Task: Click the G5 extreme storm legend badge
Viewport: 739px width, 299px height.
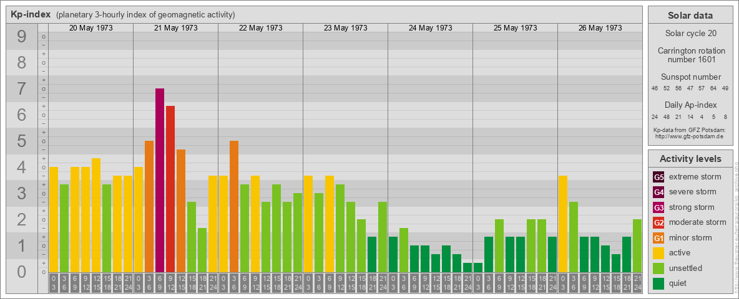Action: (x=658, y=177)
